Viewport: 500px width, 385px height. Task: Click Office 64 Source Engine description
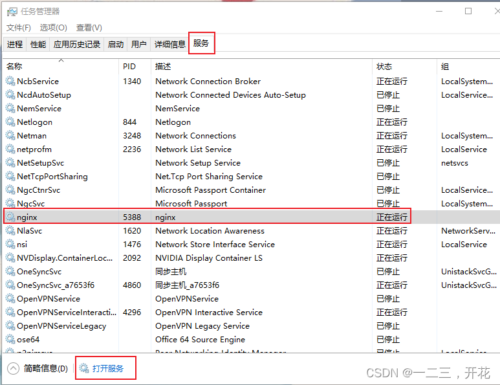pos(200,340)
